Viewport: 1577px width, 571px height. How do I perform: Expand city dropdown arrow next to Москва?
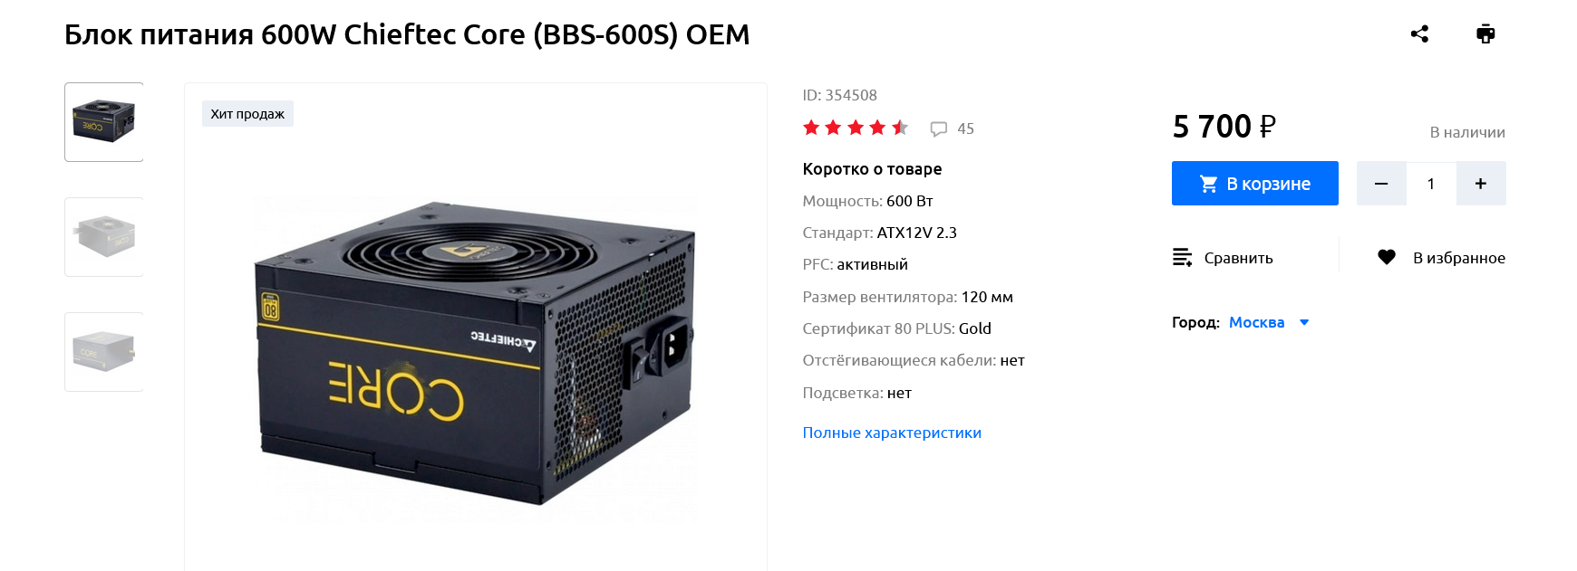pyautogui.click(x=1304, y=322)
